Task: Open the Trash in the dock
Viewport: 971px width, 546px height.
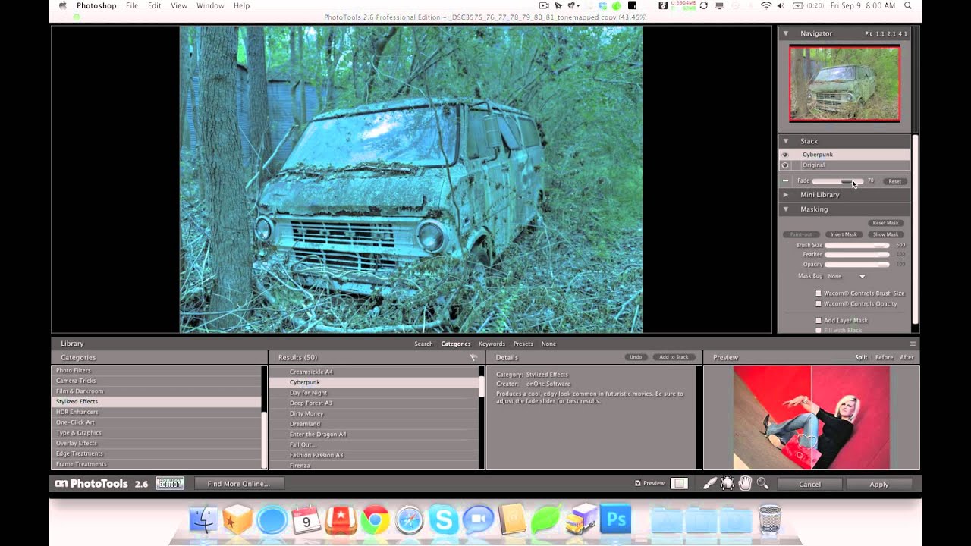Action: [x=770, y=520]
